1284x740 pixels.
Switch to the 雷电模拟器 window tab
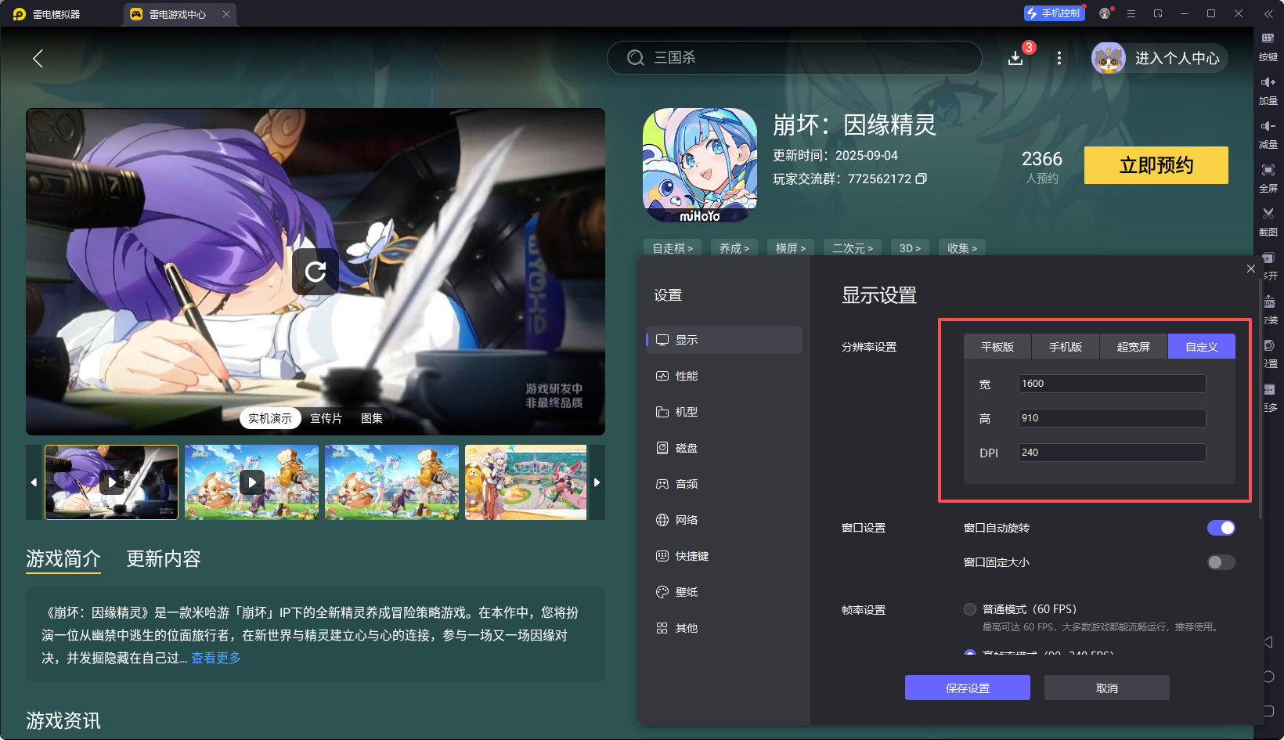point(56,14)
